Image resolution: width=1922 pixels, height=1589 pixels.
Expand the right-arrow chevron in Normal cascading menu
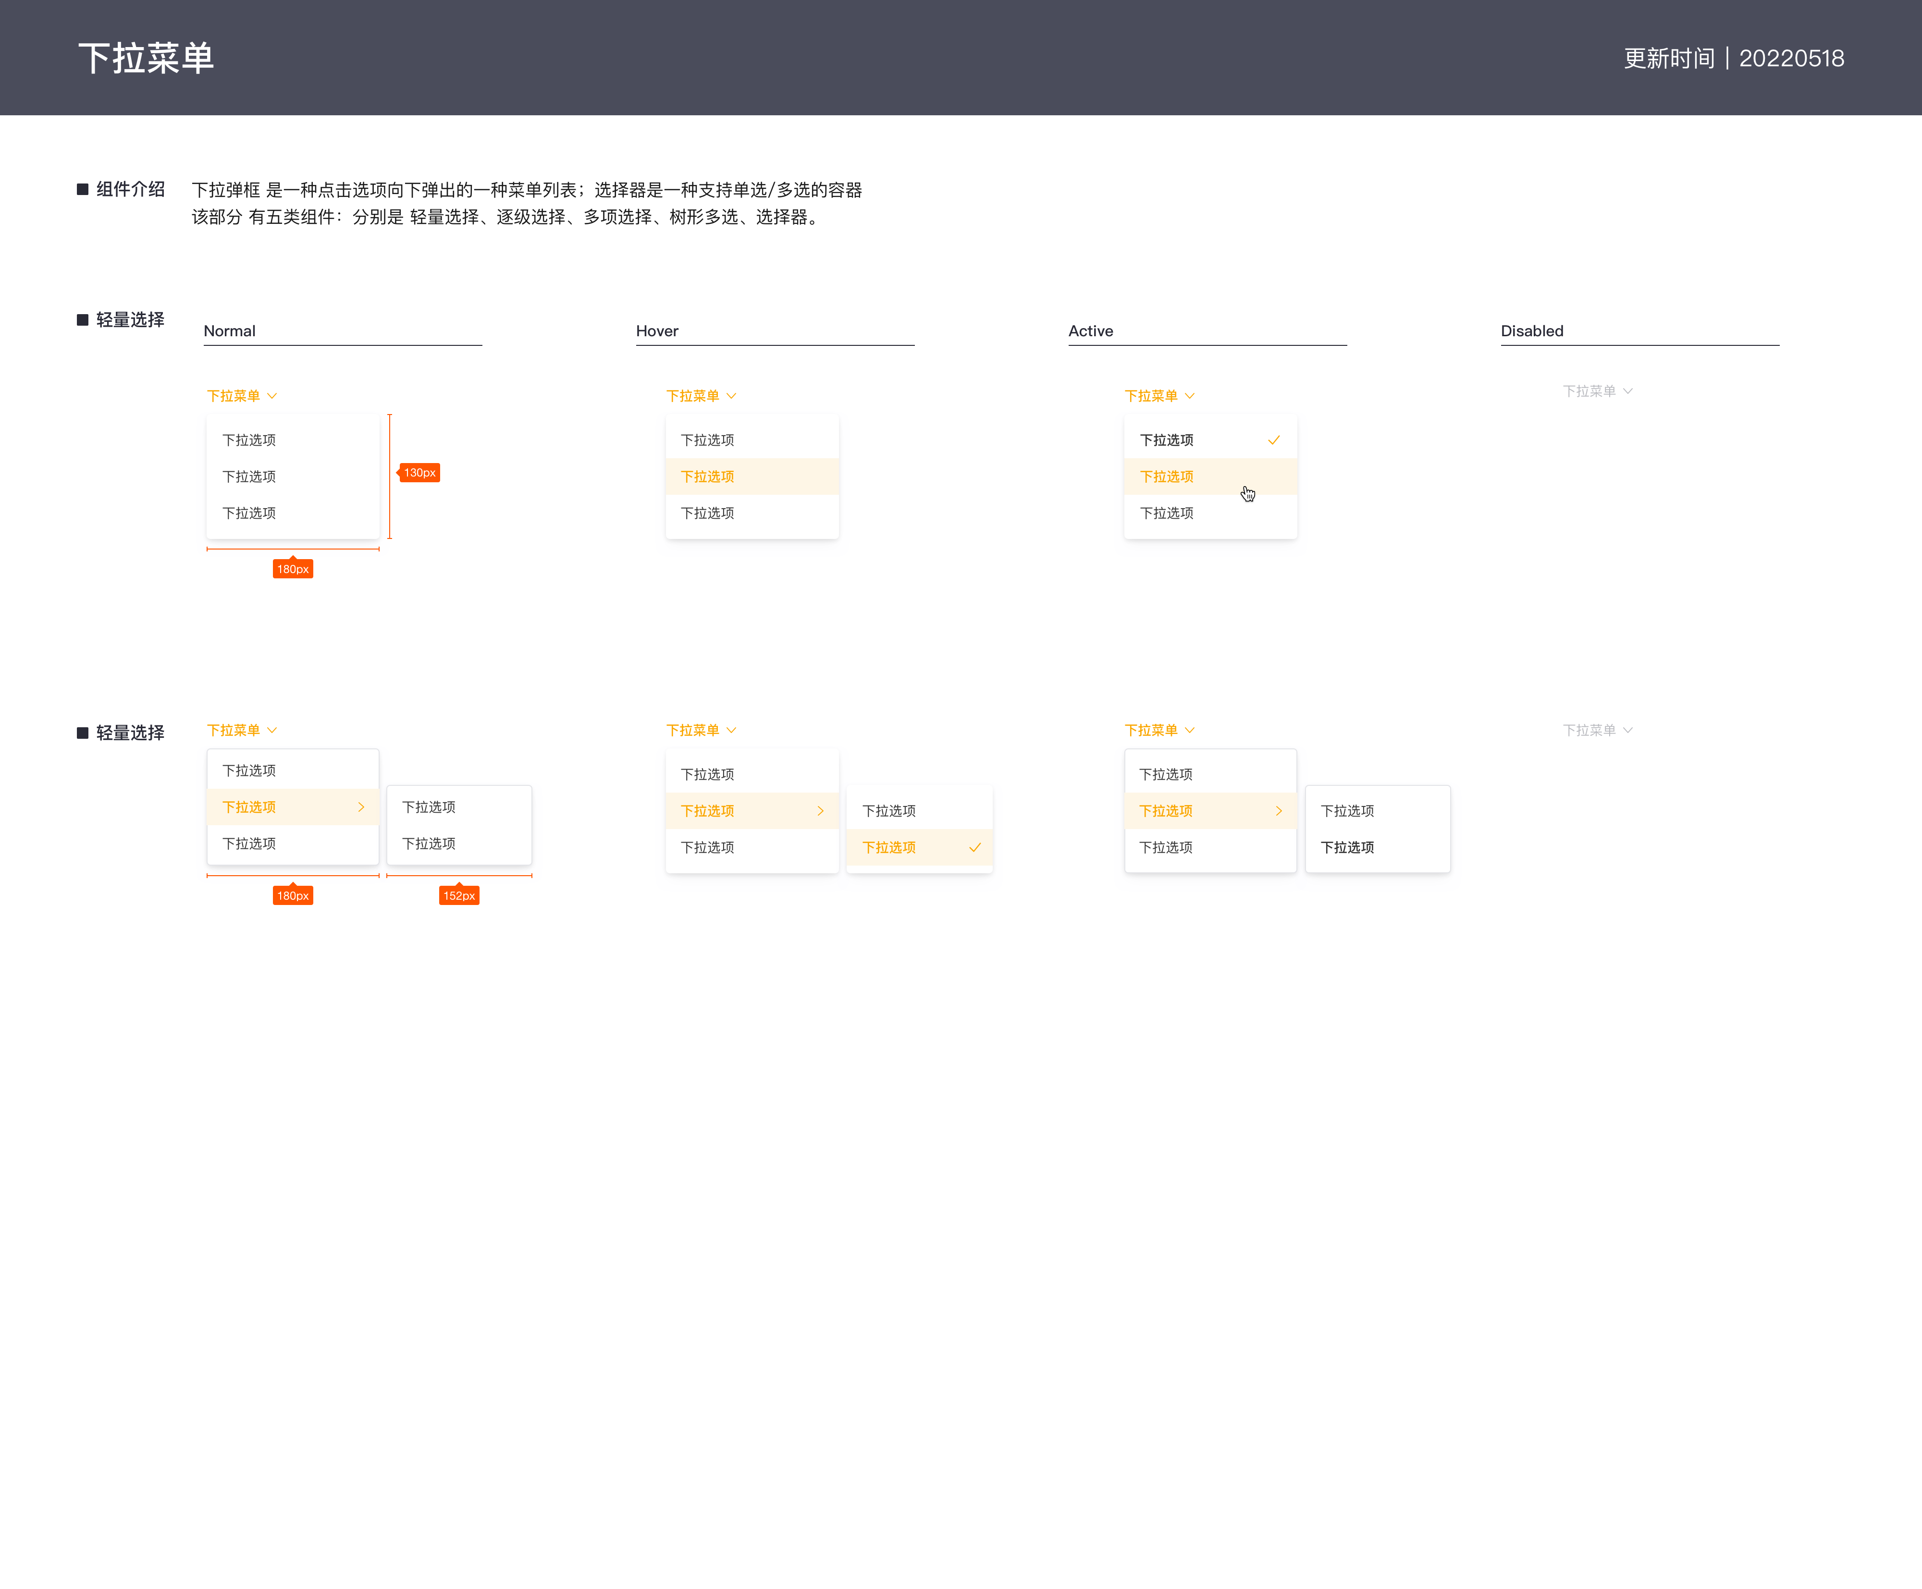(361, 807)
